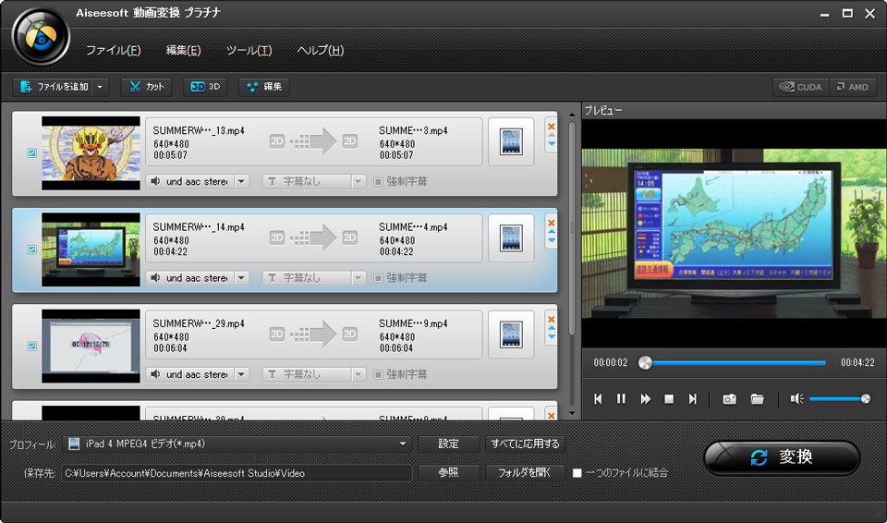Open the ファイル(F) menu
Viewport: 887px width, 523px height.
[x=113, y=50]
